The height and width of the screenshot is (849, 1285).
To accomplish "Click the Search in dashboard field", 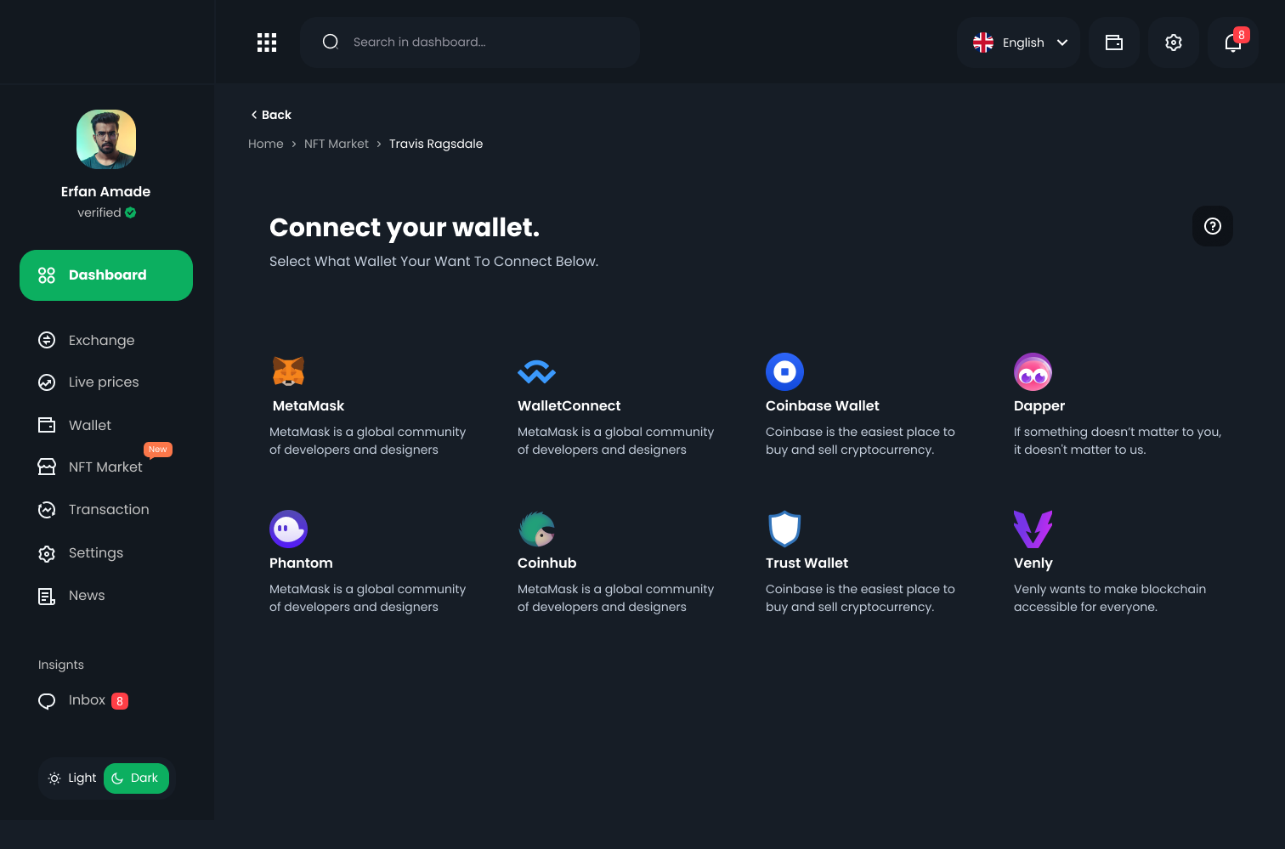I will point(470,42).
